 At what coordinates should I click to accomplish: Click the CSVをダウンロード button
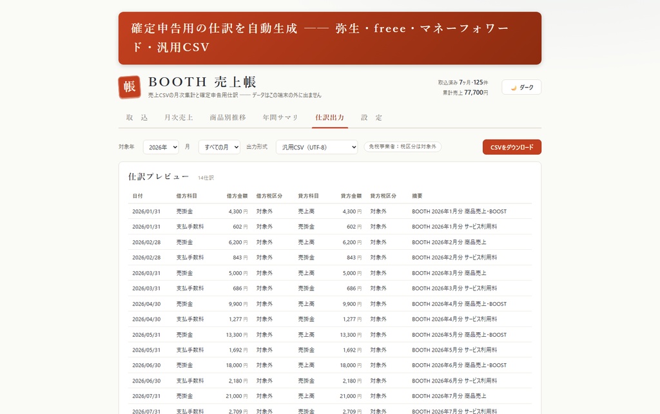[512, 147]
